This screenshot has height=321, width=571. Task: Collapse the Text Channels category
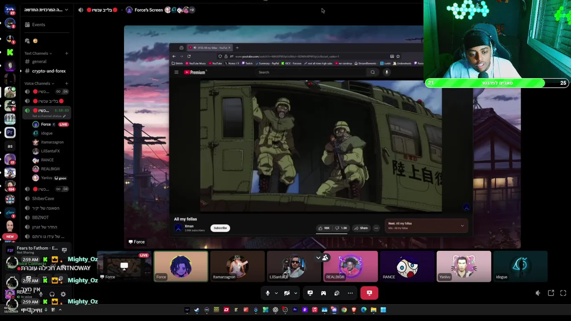coord(38,53)
